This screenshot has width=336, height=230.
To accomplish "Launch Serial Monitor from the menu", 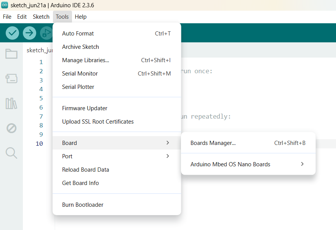I will [117, 73].
